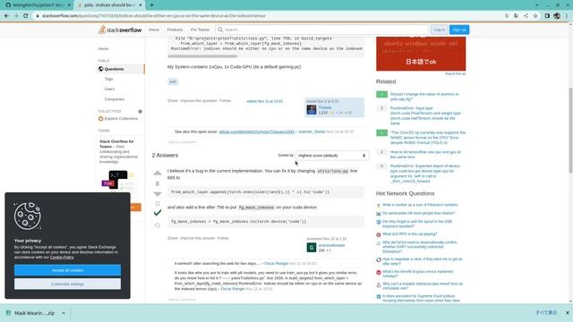573x322 pixels.
Task: Click the code block horizontal scrollbar
Action: click(x=202, y=56)
